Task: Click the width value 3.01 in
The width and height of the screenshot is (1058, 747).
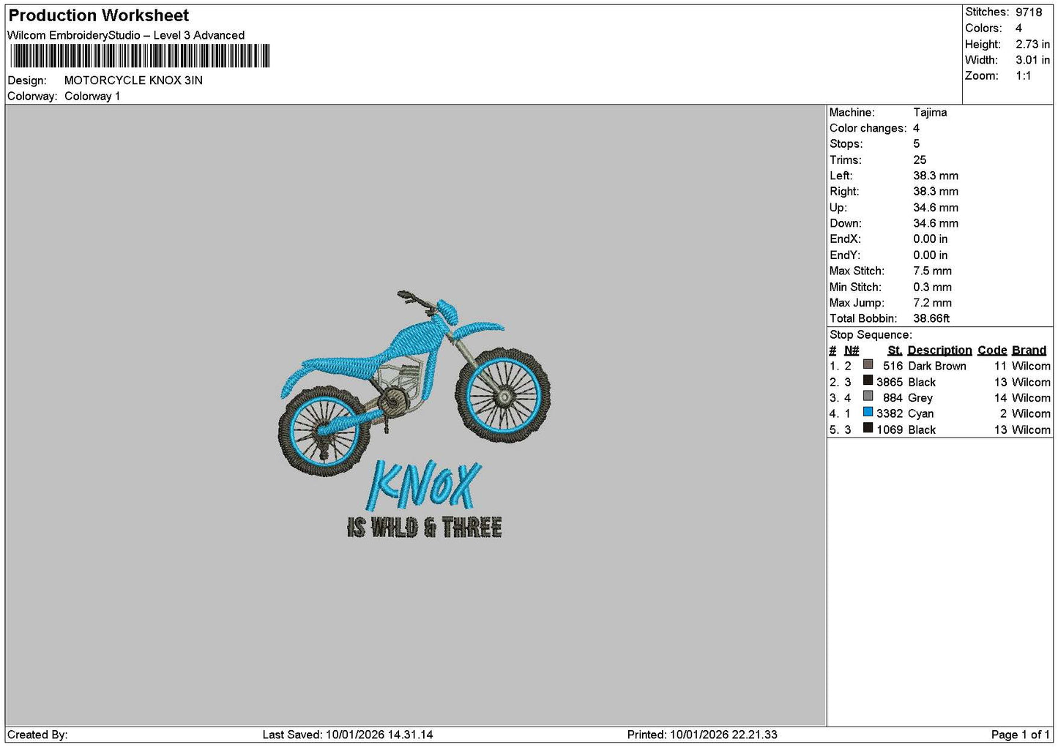Action: pyautogui.click(x=1032, y=60)
